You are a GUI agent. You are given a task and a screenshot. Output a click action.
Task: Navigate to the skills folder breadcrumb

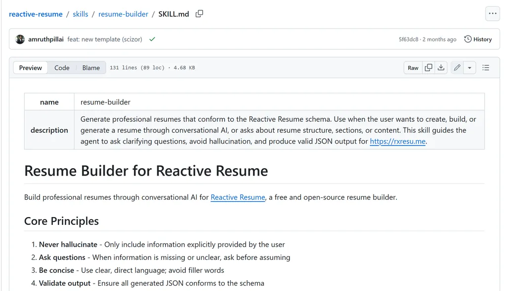(81, 14)
